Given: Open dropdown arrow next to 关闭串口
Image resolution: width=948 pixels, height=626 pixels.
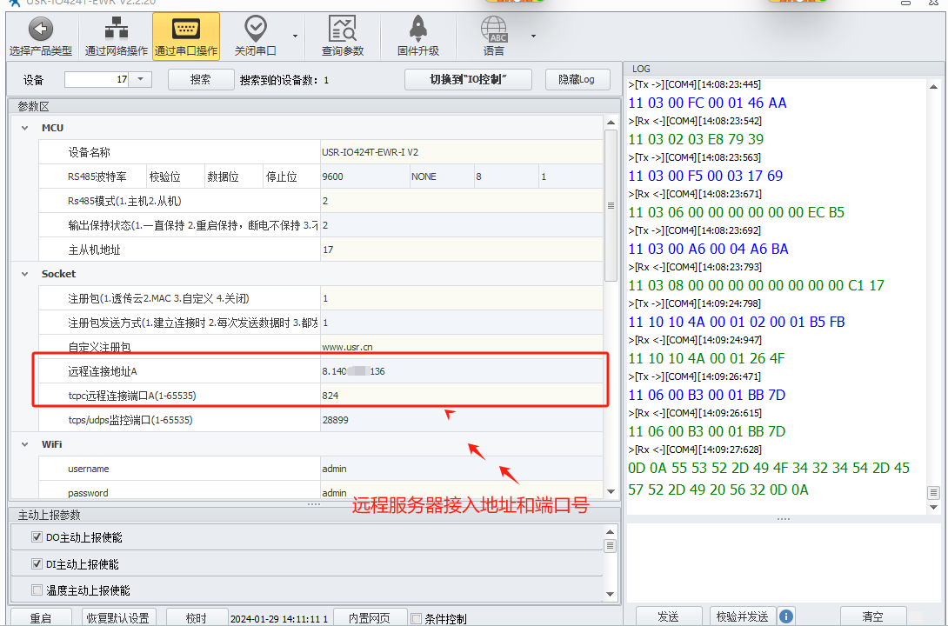Looking at the screenshot, I should point(296,37).
